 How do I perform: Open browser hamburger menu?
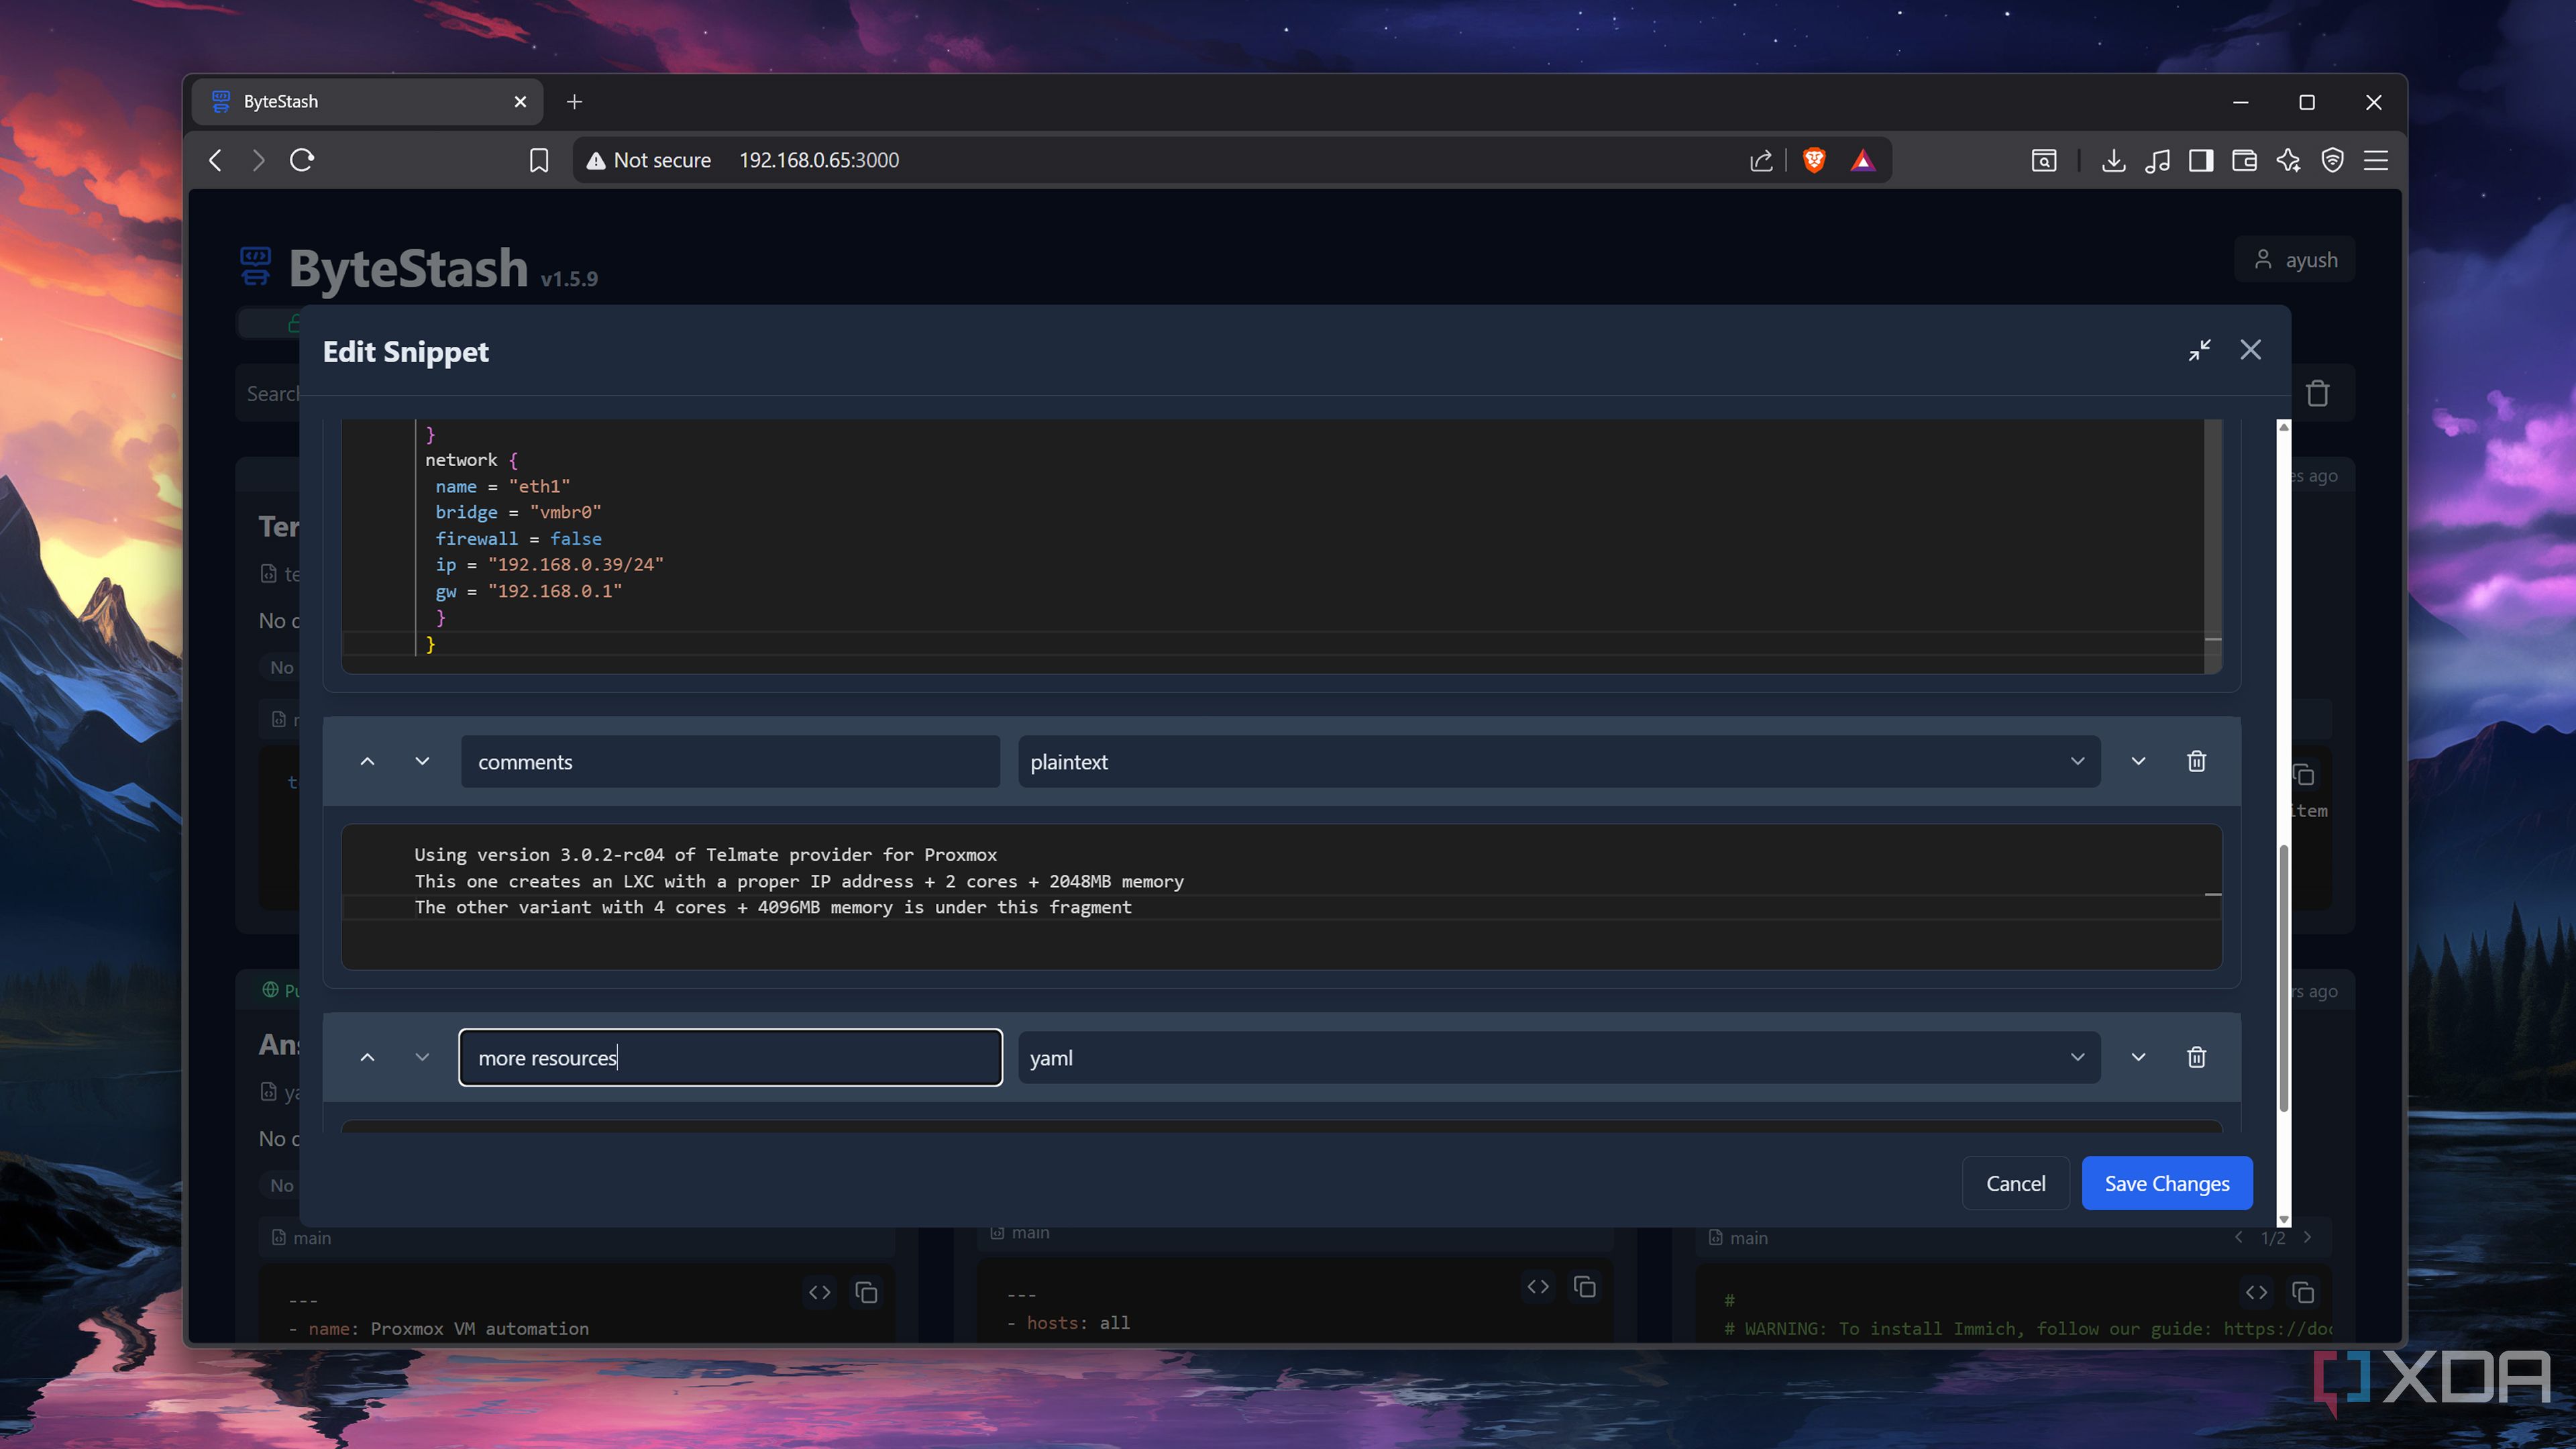[x=2376, y=160]
